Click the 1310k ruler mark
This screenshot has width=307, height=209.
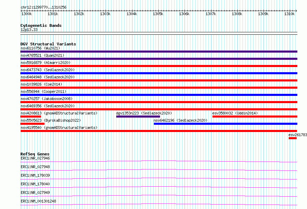tap(289, 14)
